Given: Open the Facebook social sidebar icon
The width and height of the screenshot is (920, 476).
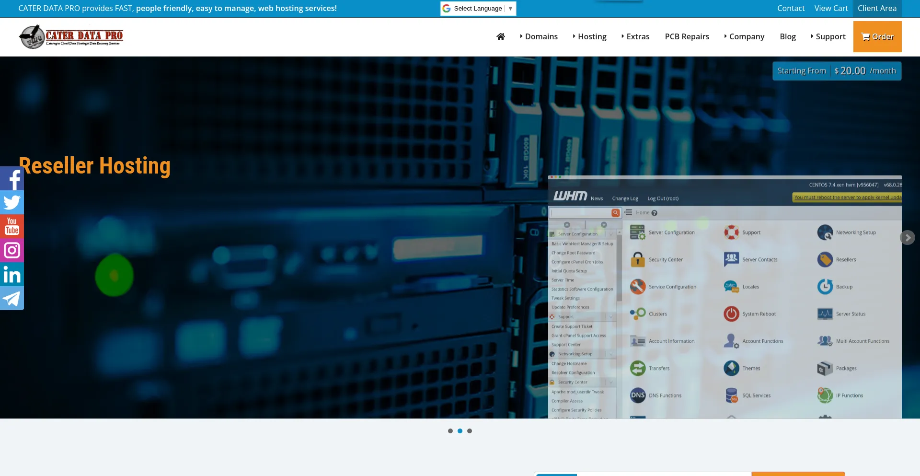Looking at the screenshot, I should click(12, 178).
